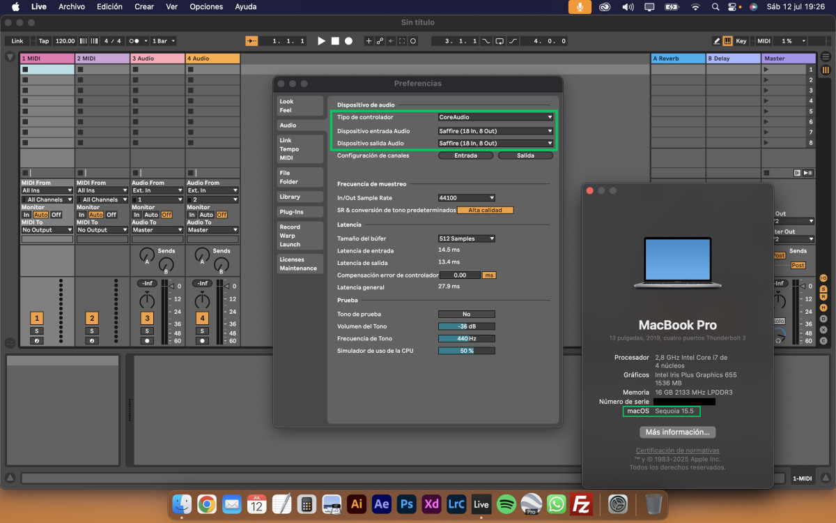Viewport: 836px width, 523px height.
Task: Click the tempo field showing 120.00
Action: coord(65,41)
